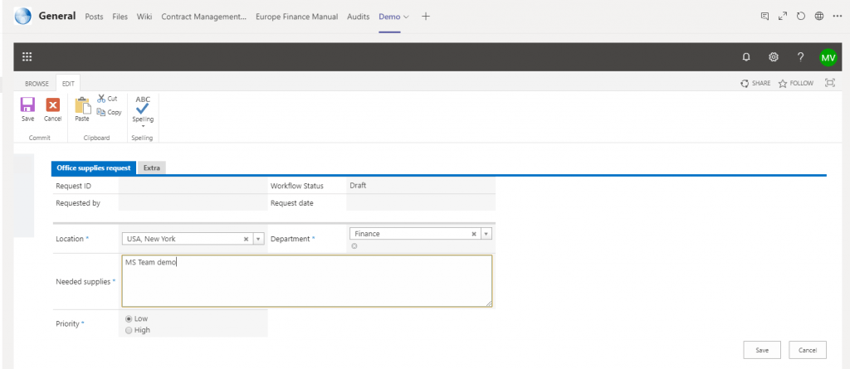850x369 pixels.
Task: Click the Cut scissors icon
Action: 101,99
